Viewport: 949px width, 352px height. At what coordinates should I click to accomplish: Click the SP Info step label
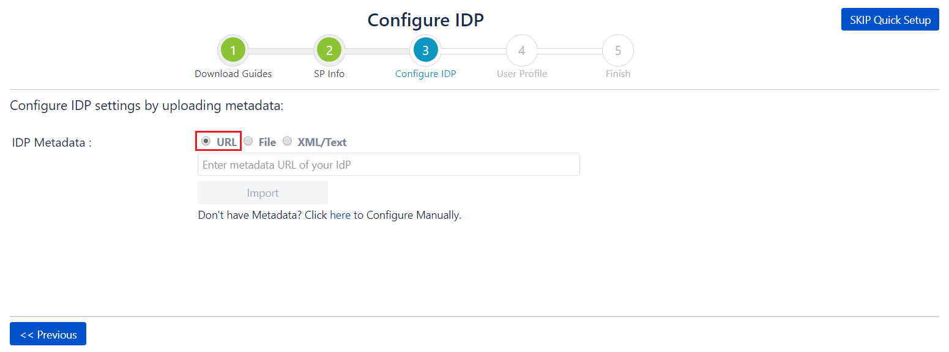coord(329,74)
